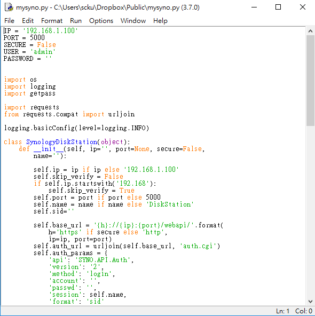Screen dimensions: 315x316
Task: Click the scrollbar up arrow
Action: (310, 31)
